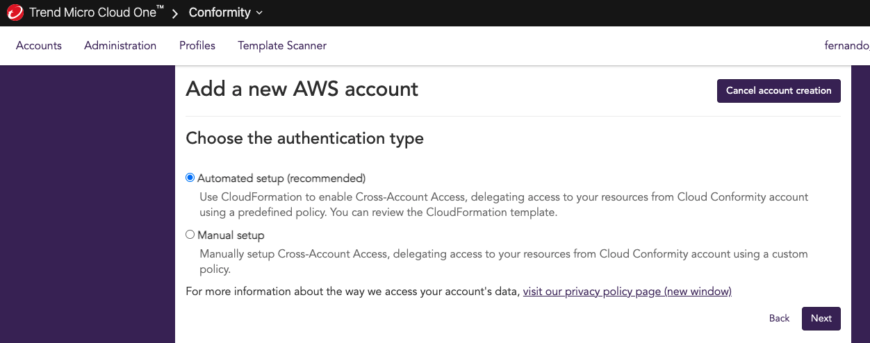Open the Trend Micro Cloud One home text
Image resolution: width=870 pixels, height=343 pixels.
click(97, 12)
